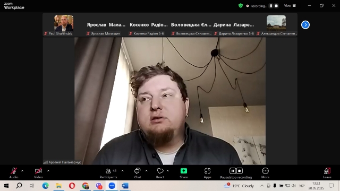Stop recording from the top bar
The height and width of the screenshot is (191, 340).
tap(276, 6)
